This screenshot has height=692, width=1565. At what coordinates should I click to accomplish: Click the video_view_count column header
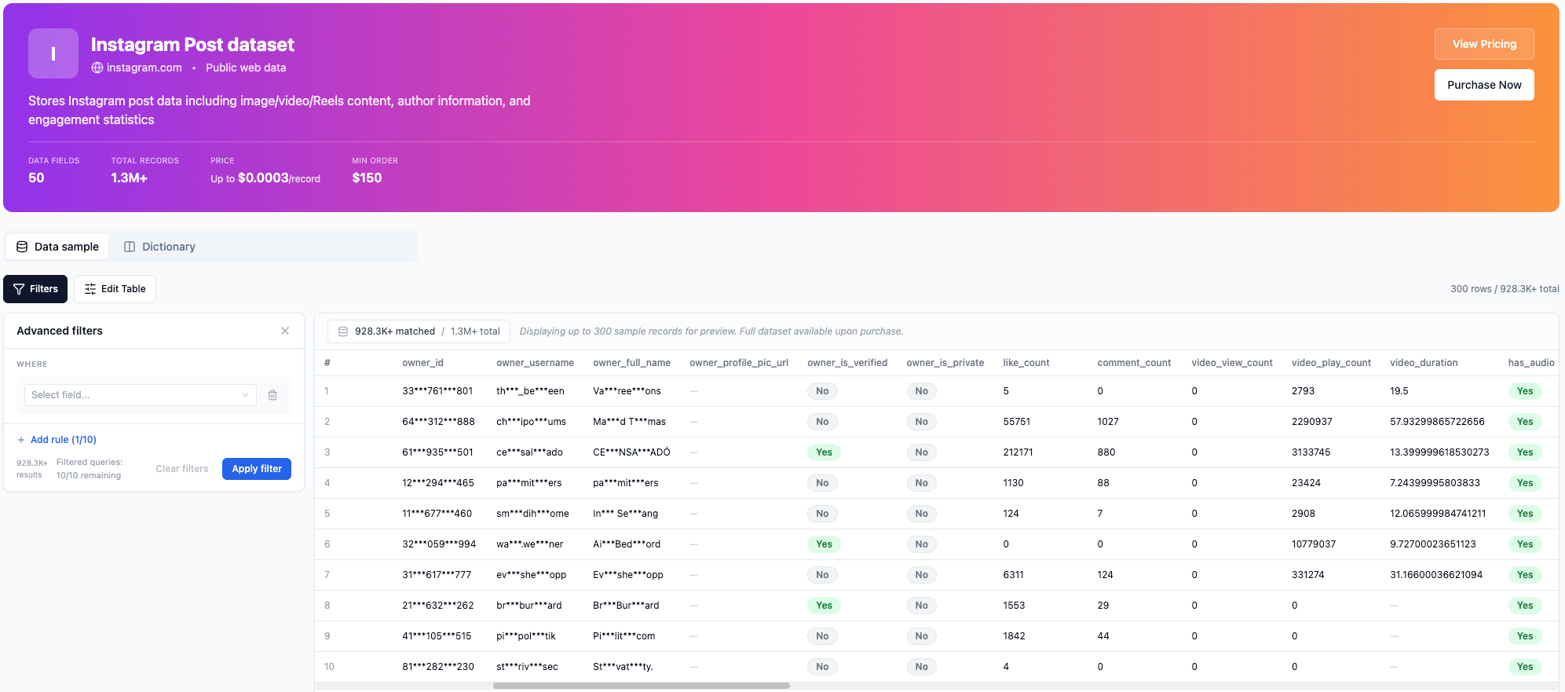[1232, 363]
